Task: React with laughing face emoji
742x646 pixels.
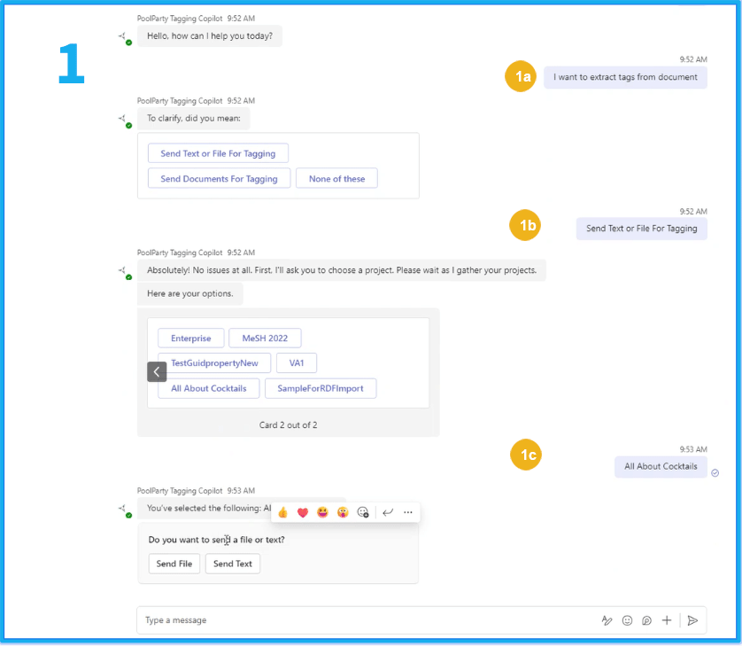Action: (x=322, y=512)
